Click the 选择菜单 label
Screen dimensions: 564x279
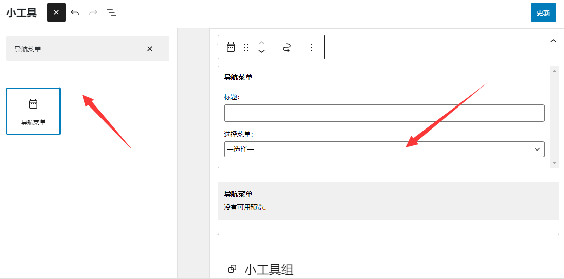click(x=238, y=134)
